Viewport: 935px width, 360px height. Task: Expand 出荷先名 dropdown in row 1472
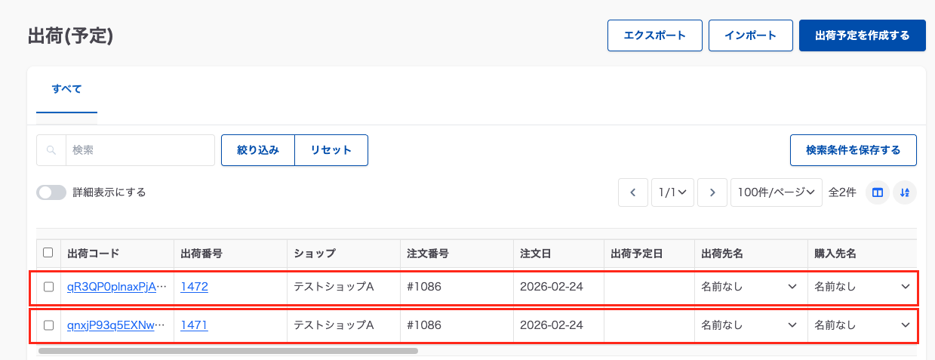pyautogui.click(x=792, y=287)
